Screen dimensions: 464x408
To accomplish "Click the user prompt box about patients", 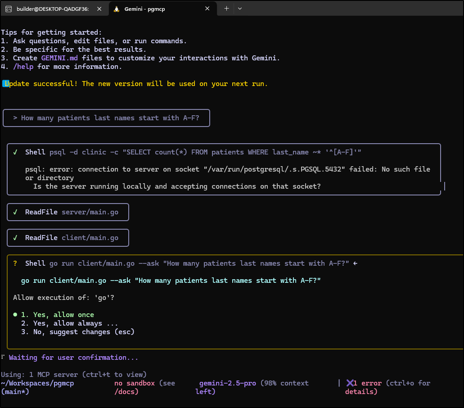I will 106,118.
